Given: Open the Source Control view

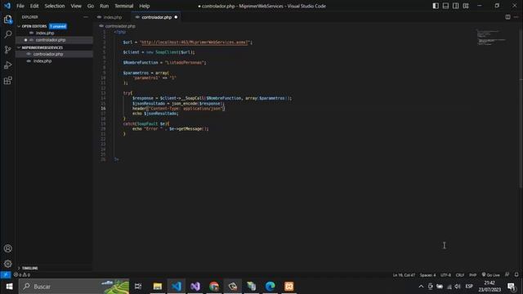Looking at the screenshot, I should (x=7, y=50).
